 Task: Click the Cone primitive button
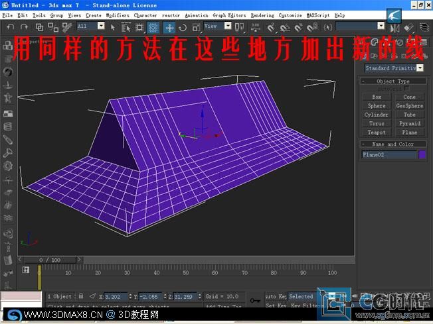tap(409, 97)
